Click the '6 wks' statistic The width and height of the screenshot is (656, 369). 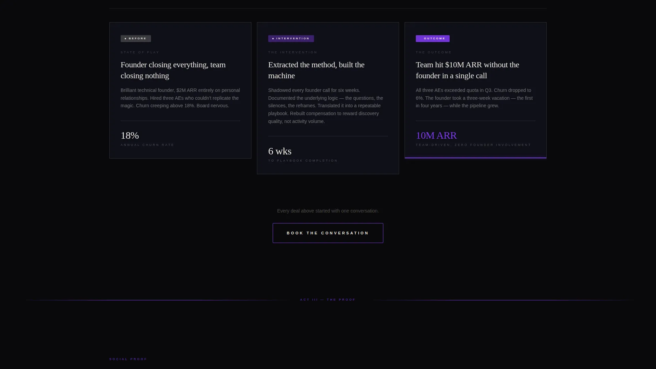[x=280, y=151]
